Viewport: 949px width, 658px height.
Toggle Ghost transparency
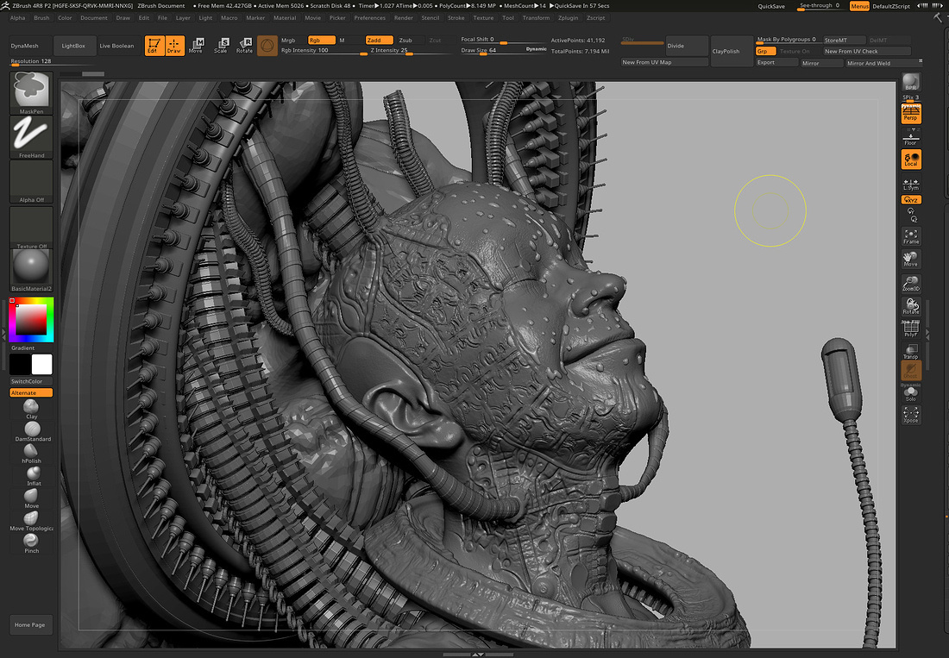pos(911,371)
